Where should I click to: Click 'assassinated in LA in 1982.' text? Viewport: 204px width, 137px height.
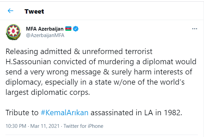[x=136, y=113]
